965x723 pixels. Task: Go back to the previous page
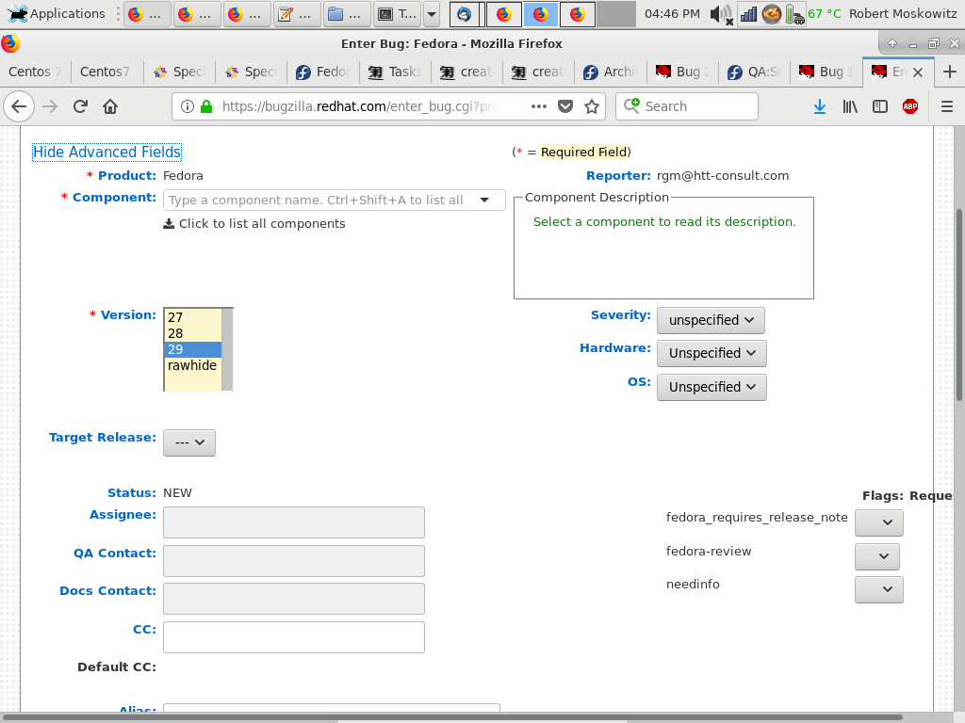[x=19, y=106]
